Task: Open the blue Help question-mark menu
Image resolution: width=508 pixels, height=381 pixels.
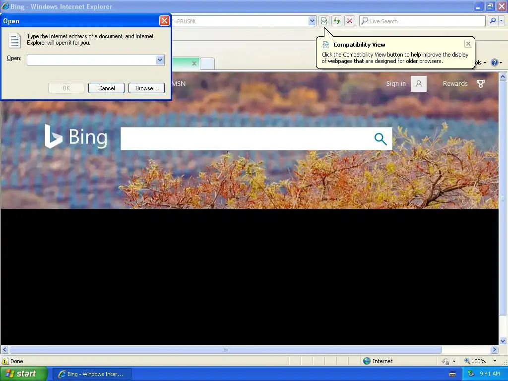Action: (495, 63)
